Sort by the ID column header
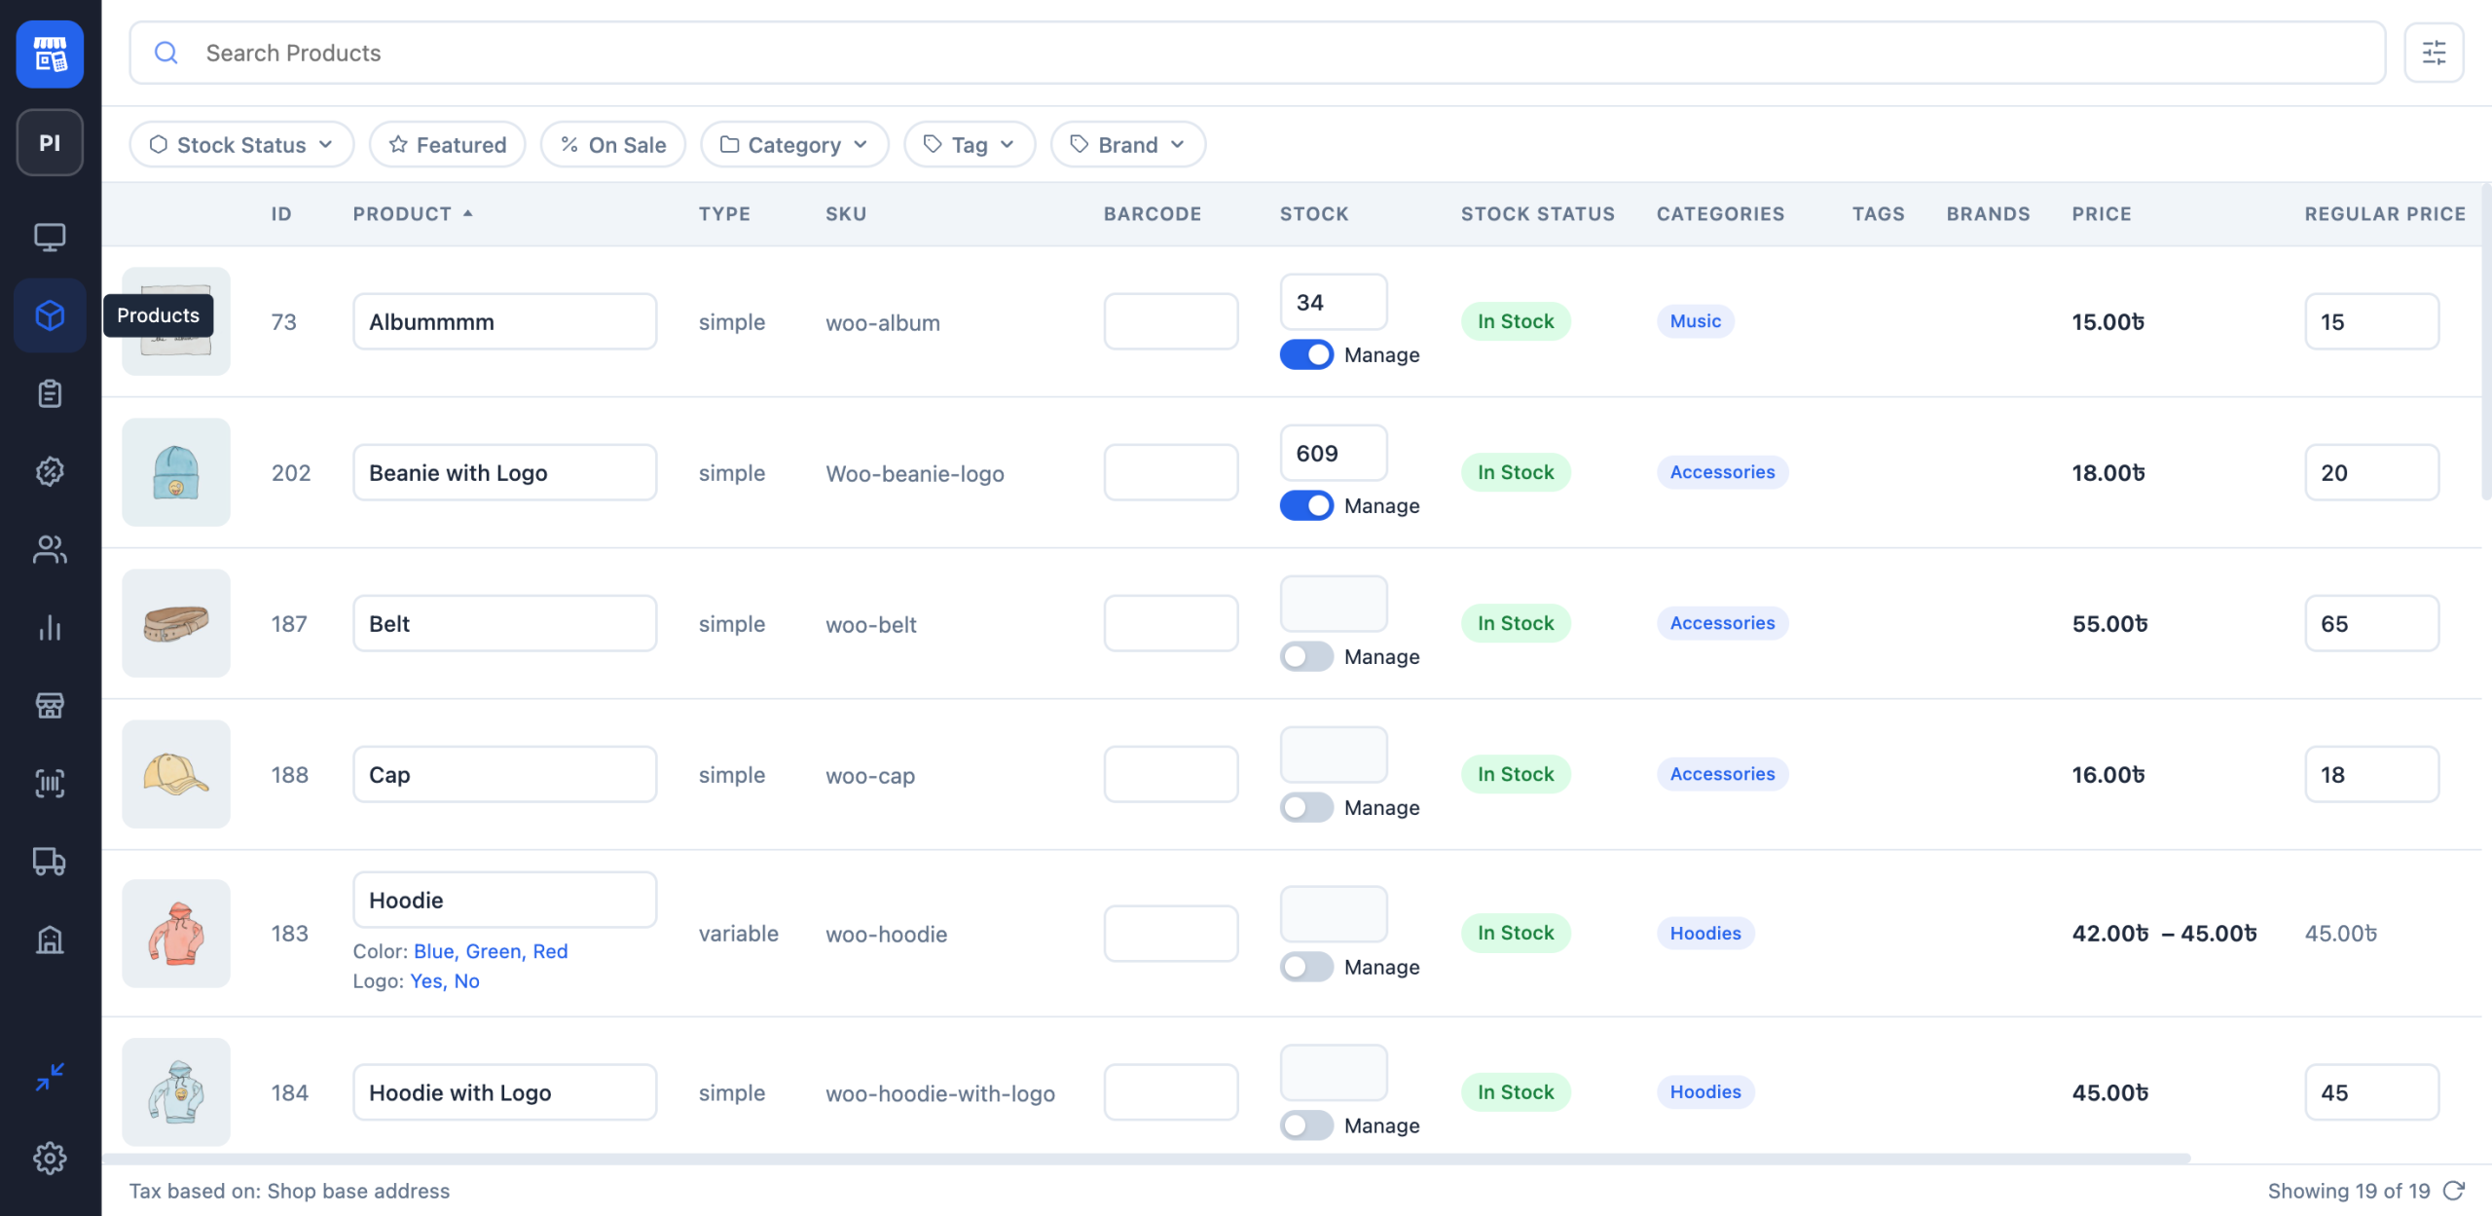 pyautogui.click(x=281, y=213)
